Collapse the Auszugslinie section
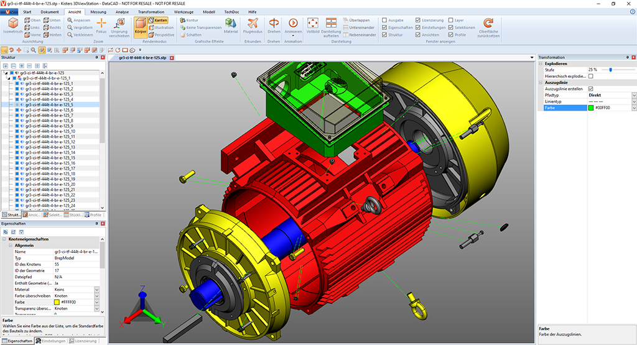 tap(541, 83)
